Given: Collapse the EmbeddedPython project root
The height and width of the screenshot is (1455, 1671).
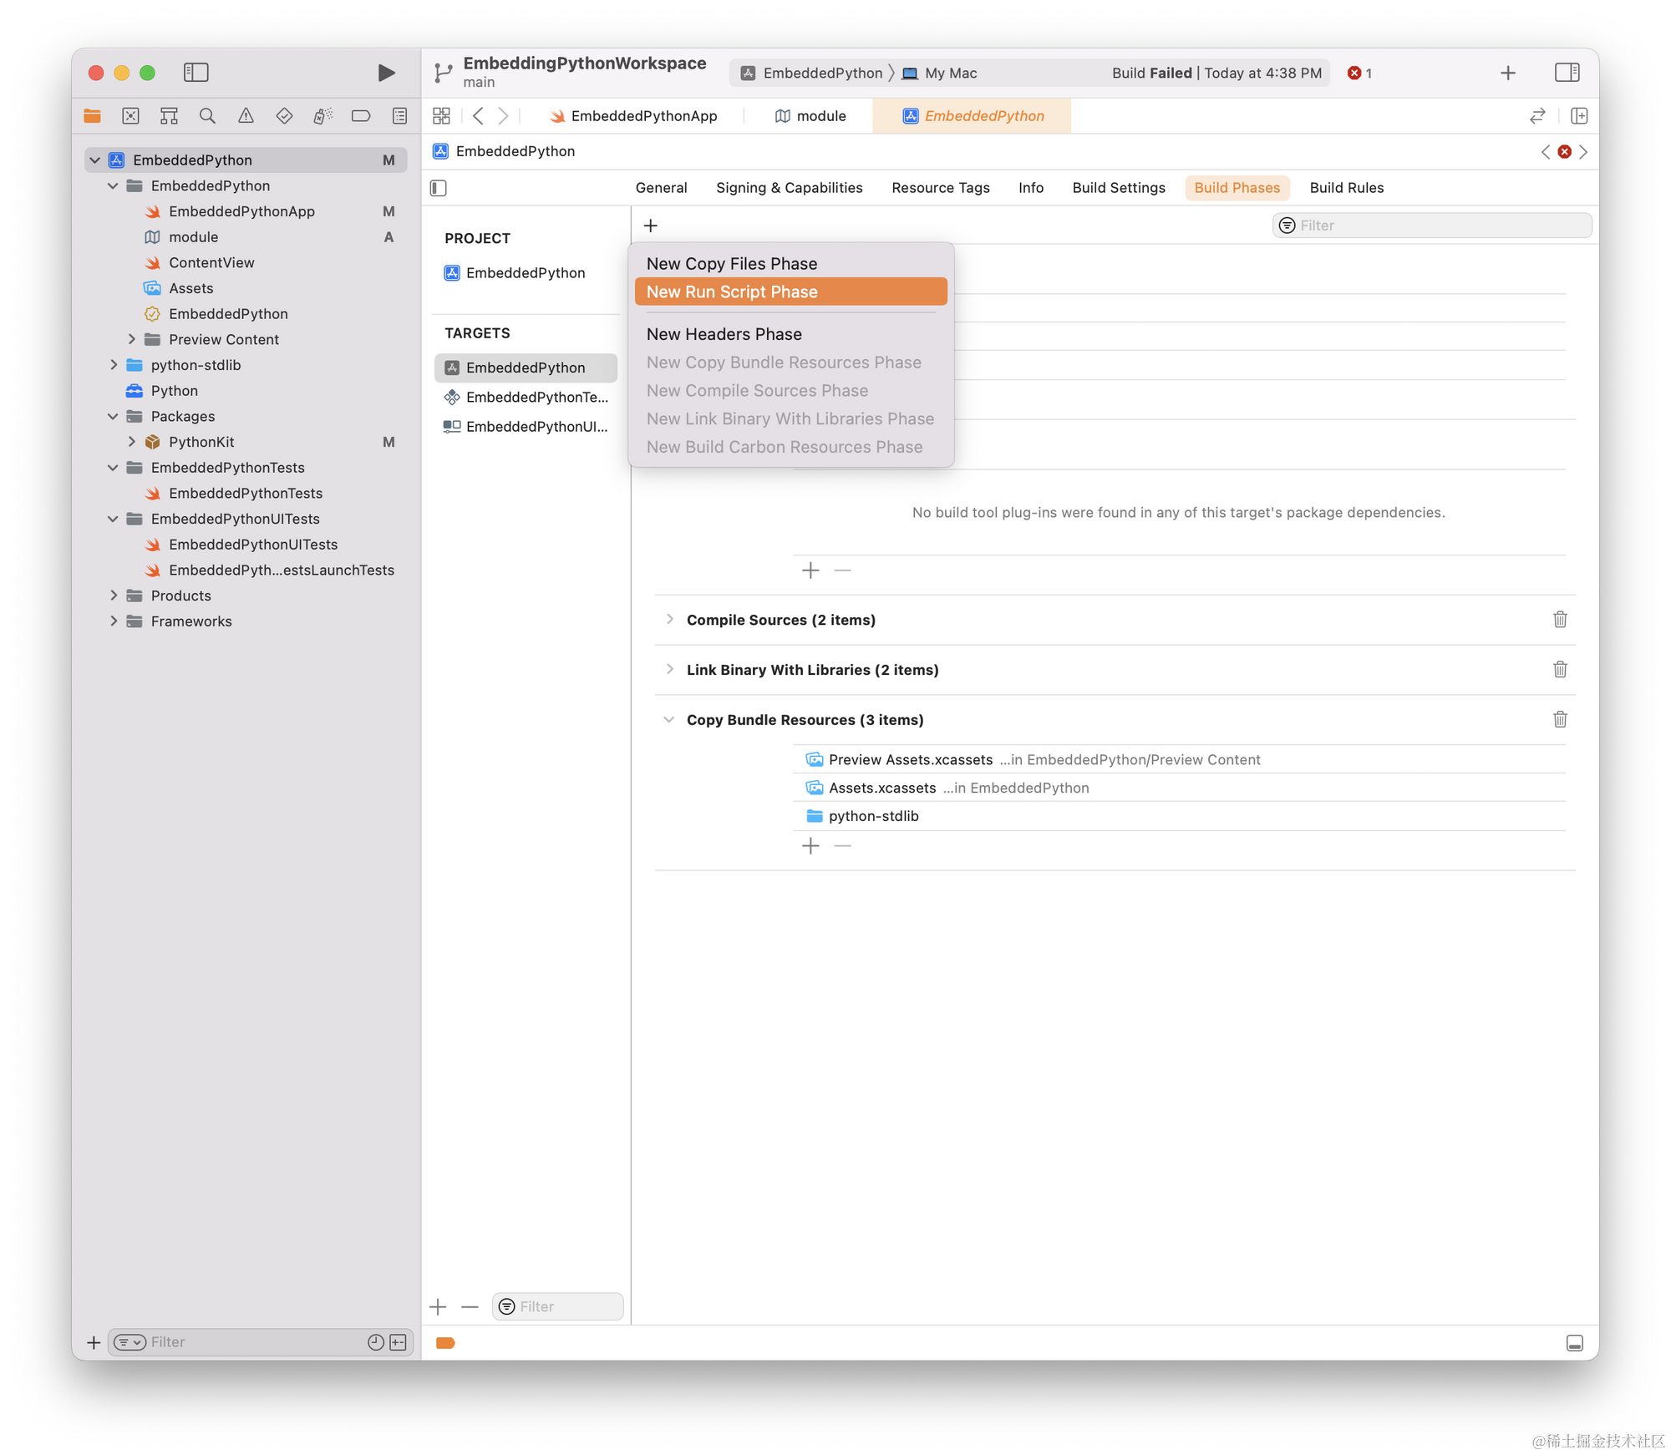Looking at the screenshot, I should point(94,160).
